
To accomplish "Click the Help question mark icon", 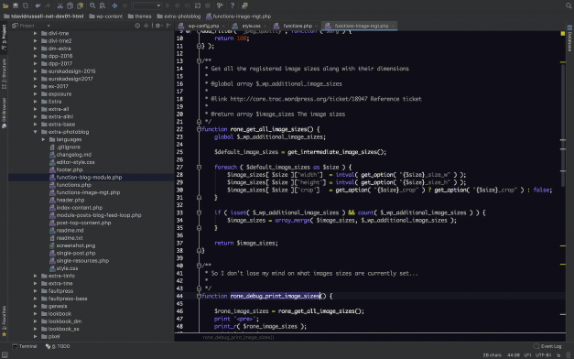I will (x=233, y=5).
